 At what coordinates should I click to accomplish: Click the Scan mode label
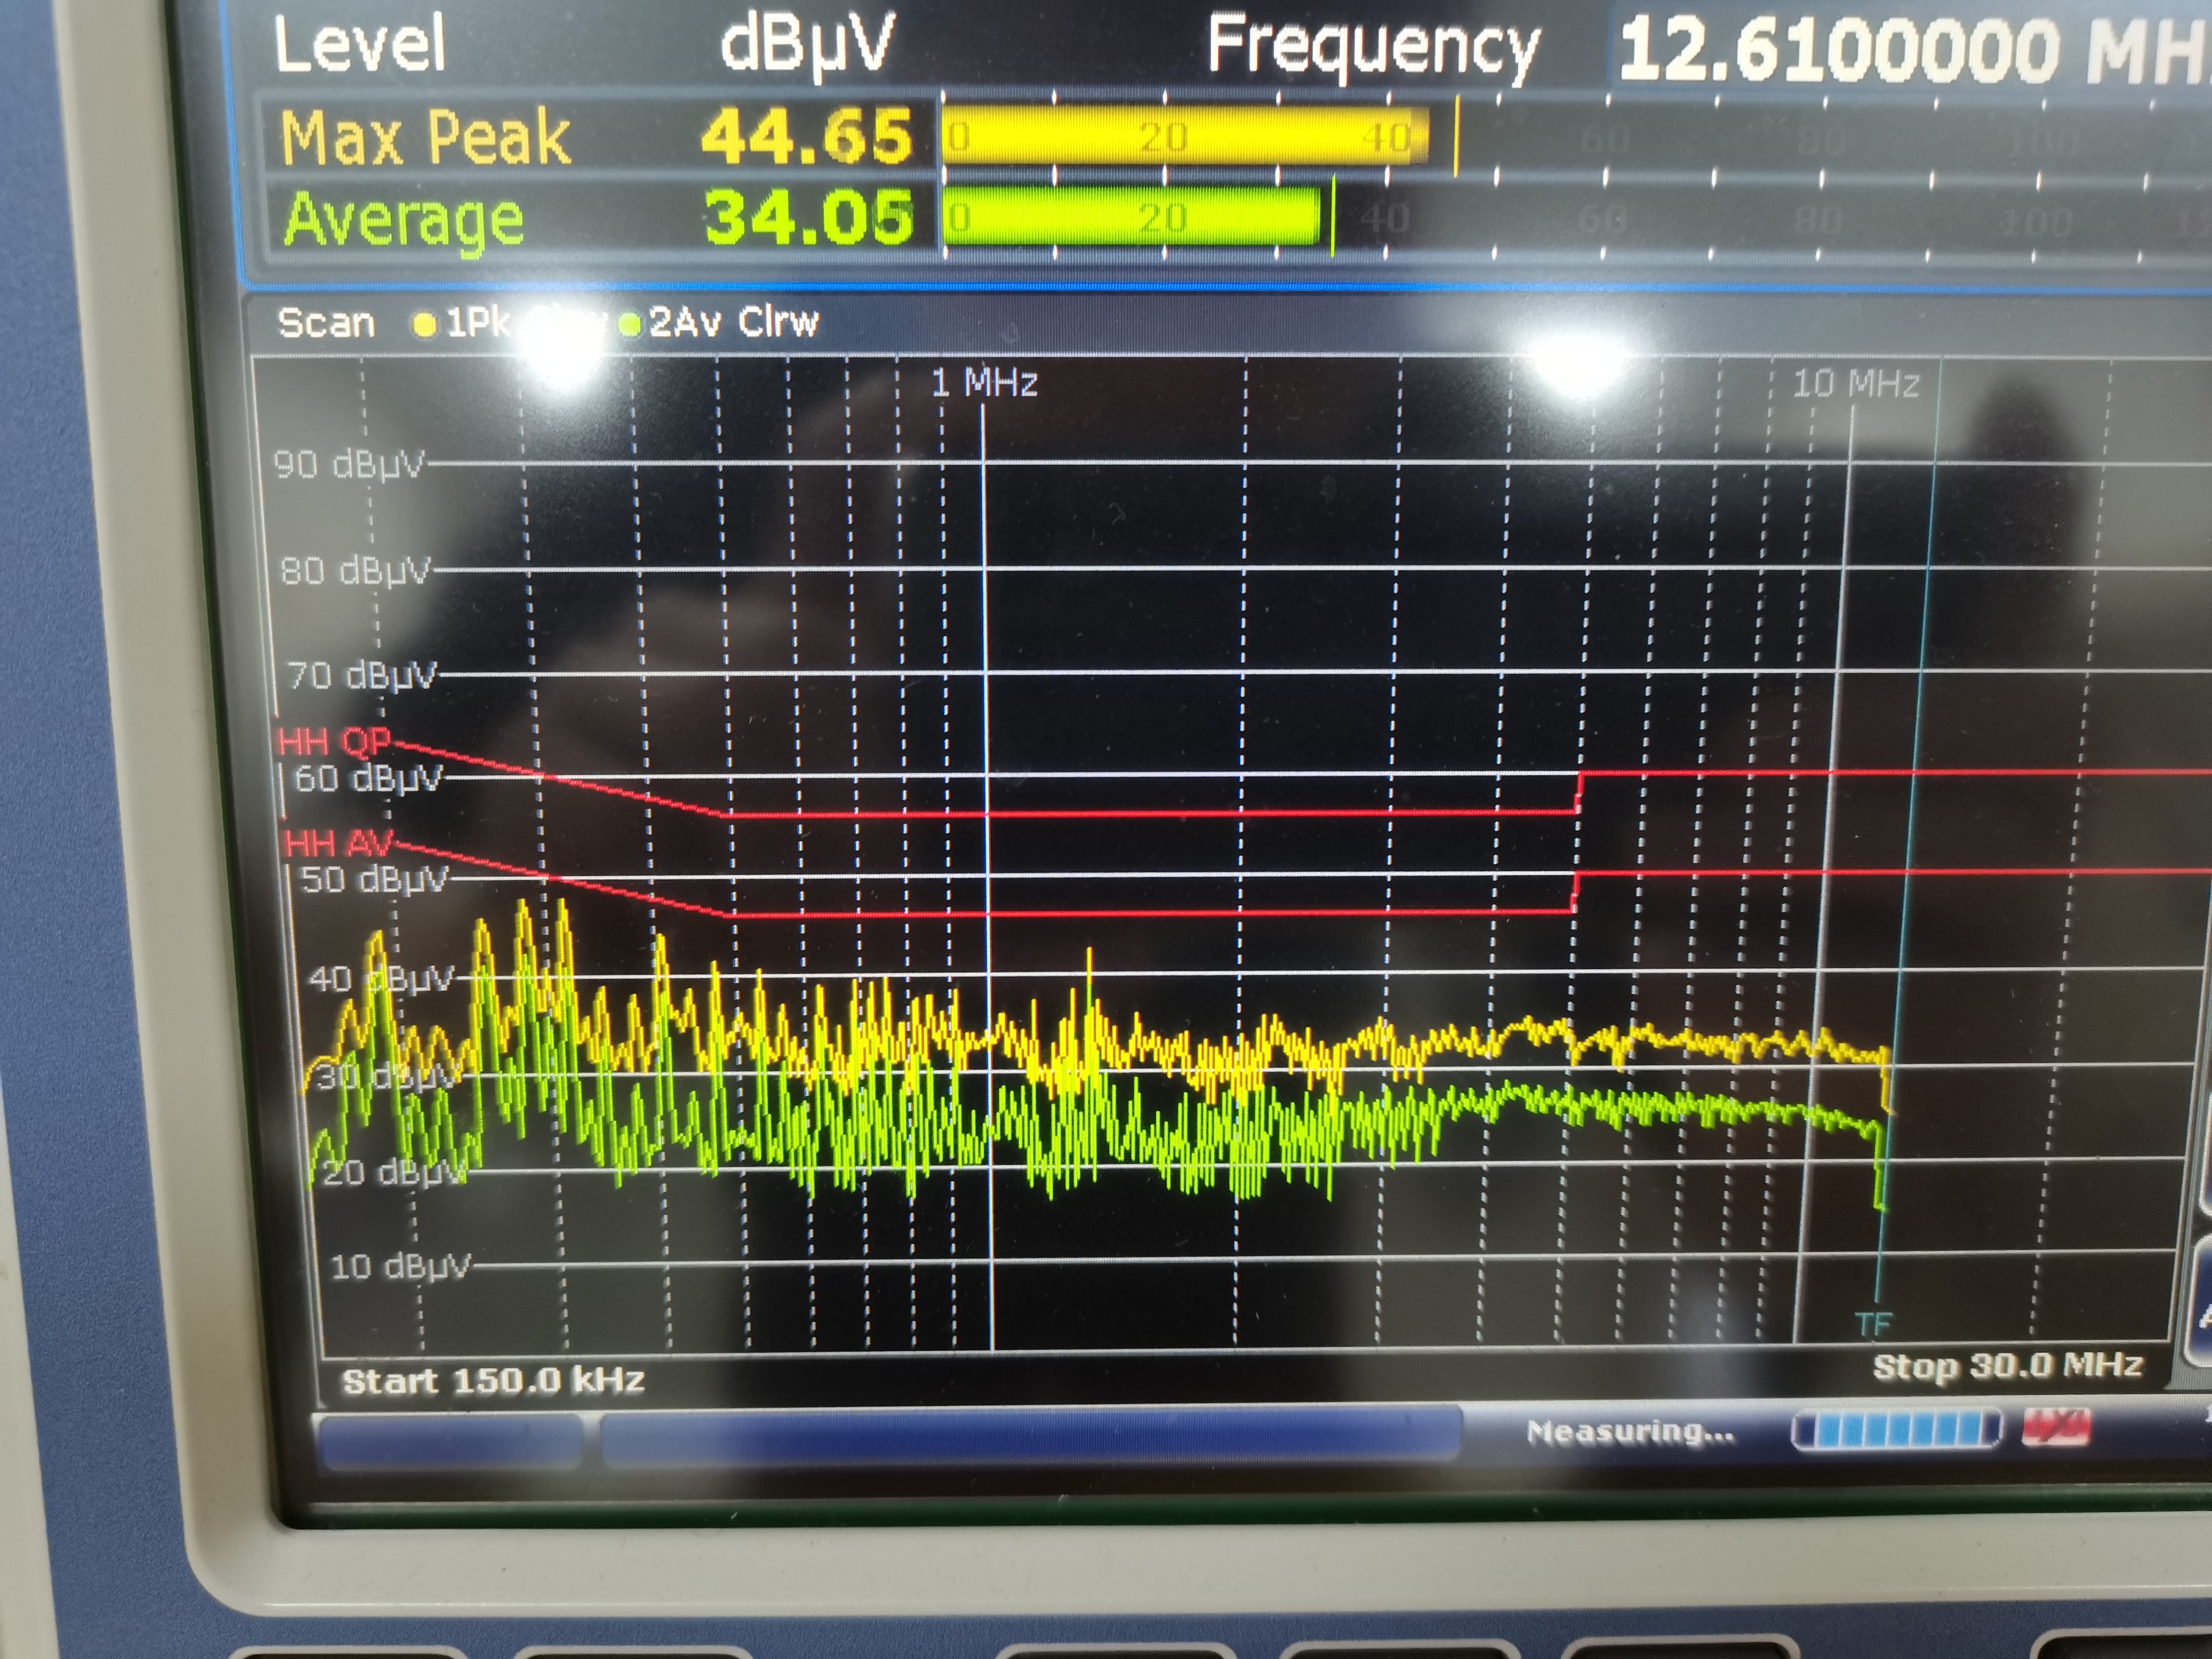point(326,323)
